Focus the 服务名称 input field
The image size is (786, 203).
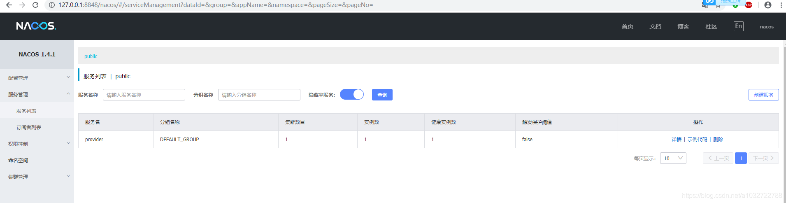[x=144, y=95]
